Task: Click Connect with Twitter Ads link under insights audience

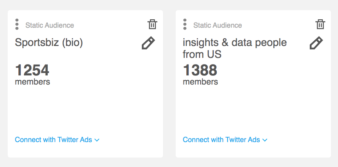Action: coord(221,140)
